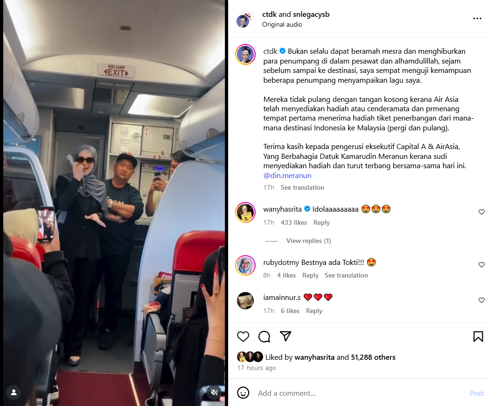
Task: Share post via paper plane icon
Action: click(285, 336)
